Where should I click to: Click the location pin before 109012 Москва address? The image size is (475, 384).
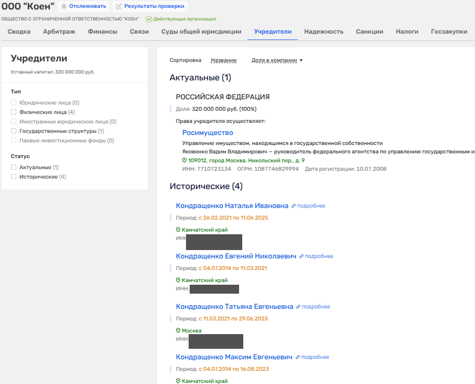pyautogui.click(x=184, y=161)
